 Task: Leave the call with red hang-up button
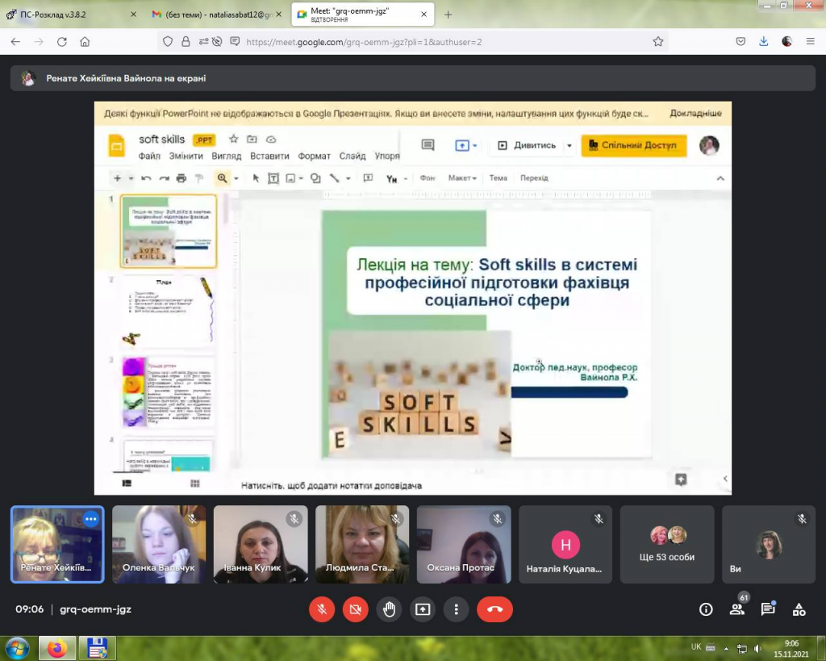(494, 609)
